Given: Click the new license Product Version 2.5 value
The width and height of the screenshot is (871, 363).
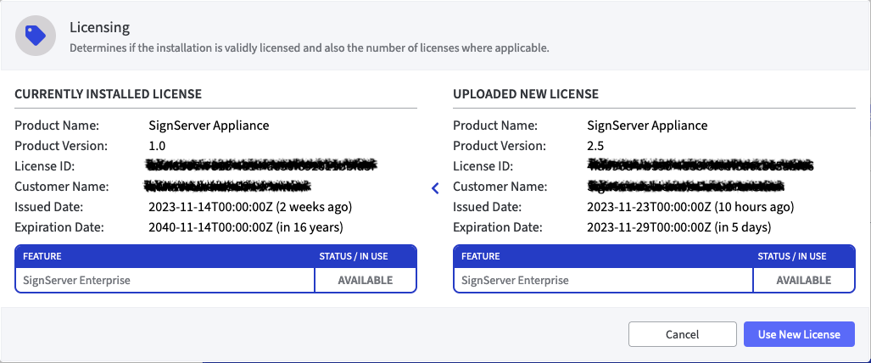Looking at the screenshot, I should pos(595,146).
